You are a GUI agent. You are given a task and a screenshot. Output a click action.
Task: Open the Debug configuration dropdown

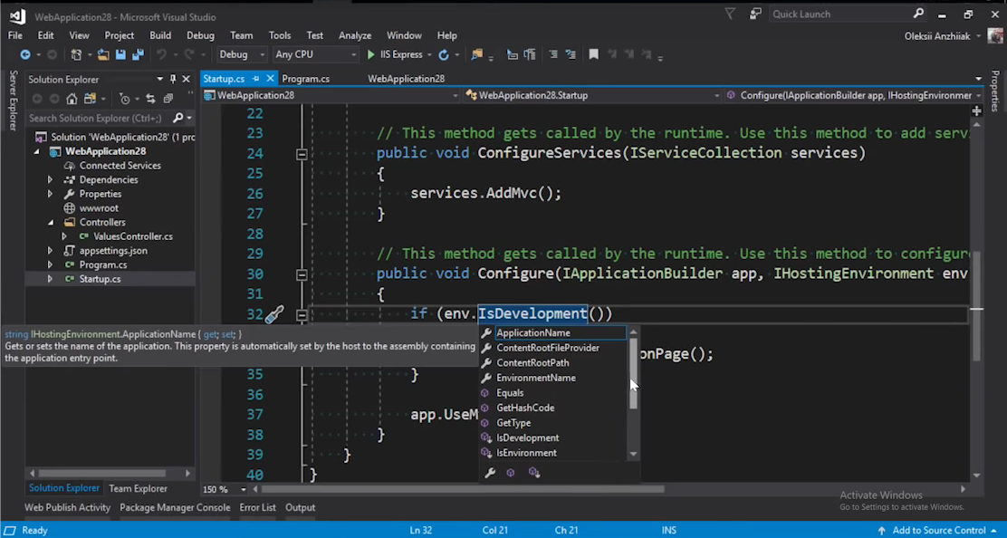click(242, 54)
